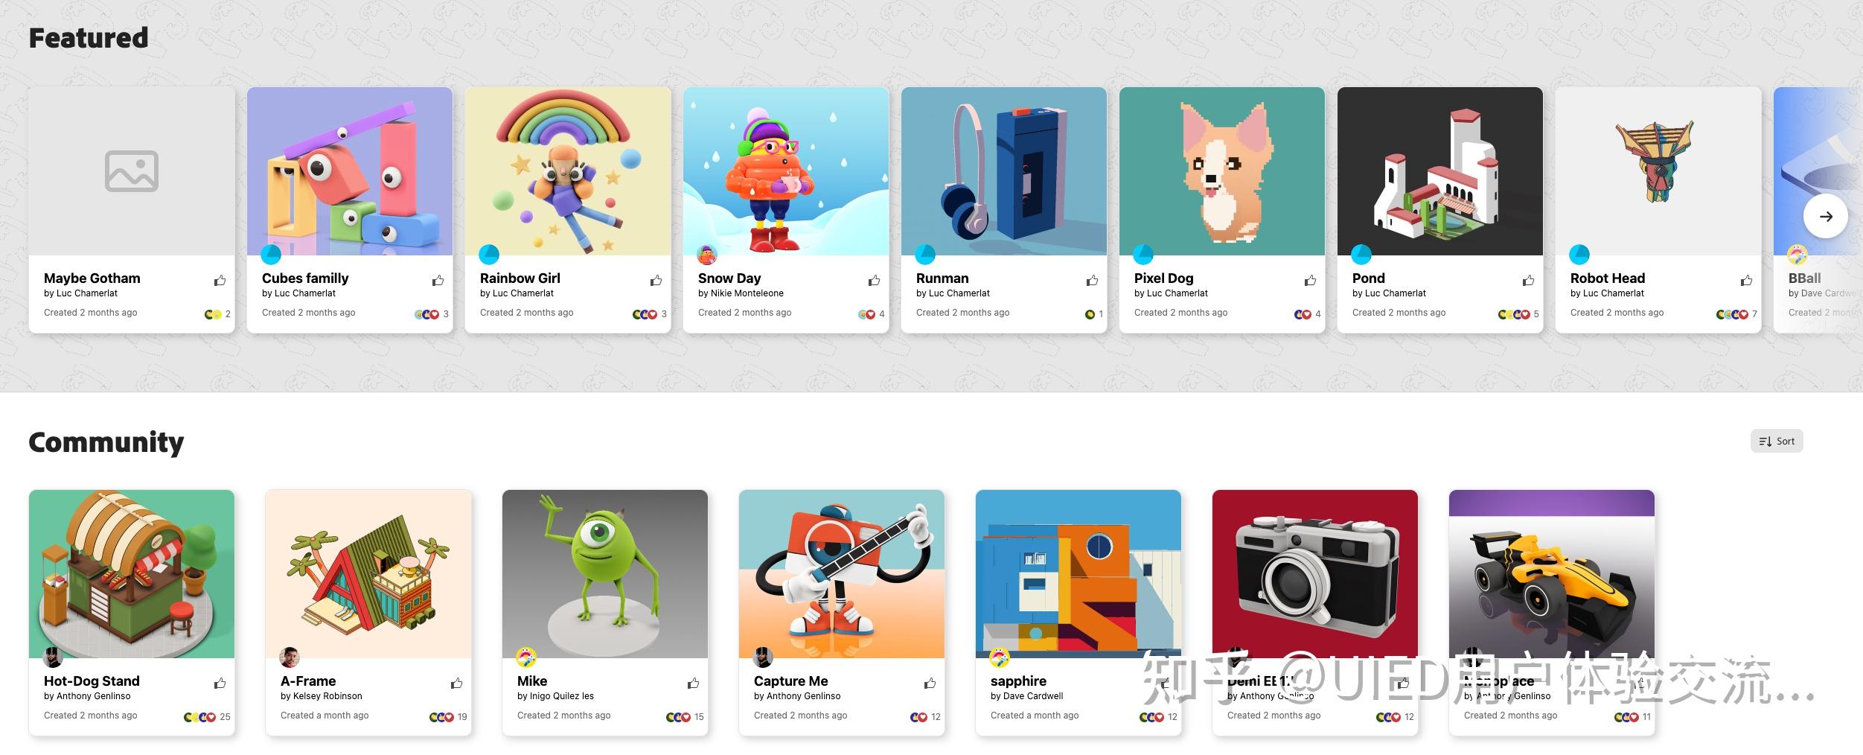Click thumbs-up icon on Cubes familly
This screenshot has height=755, width=1863.
438,280
